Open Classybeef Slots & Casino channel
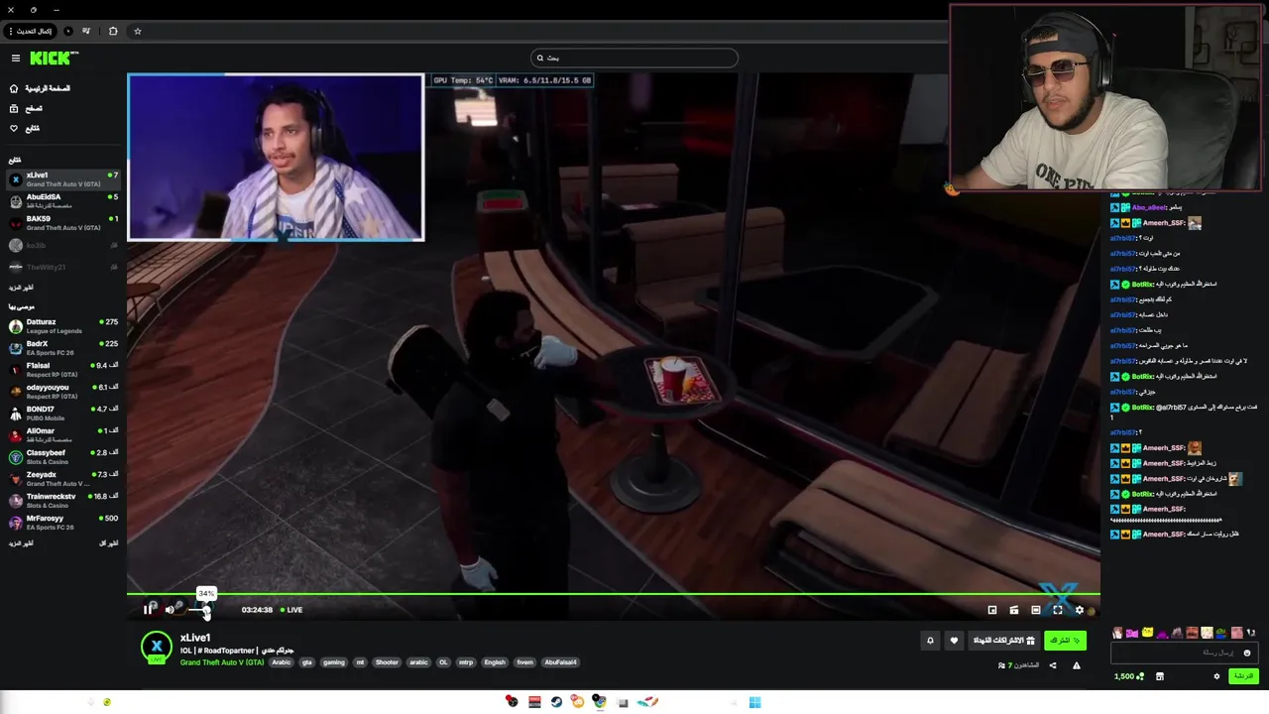This screenshot has height=714, width=1269. tap(63, 457)
